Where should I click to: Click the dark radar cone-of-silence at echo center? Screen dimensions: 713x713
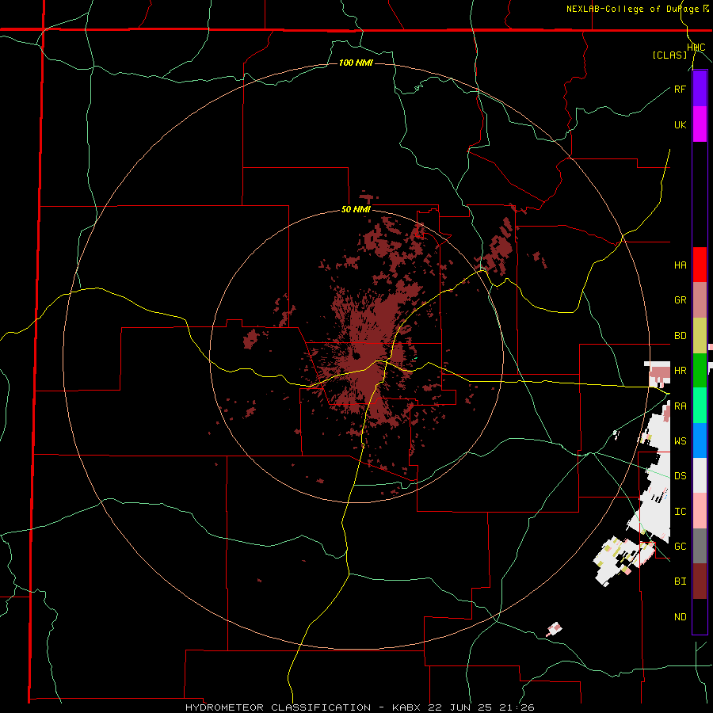pyautogui.click(x=356, y=356)
